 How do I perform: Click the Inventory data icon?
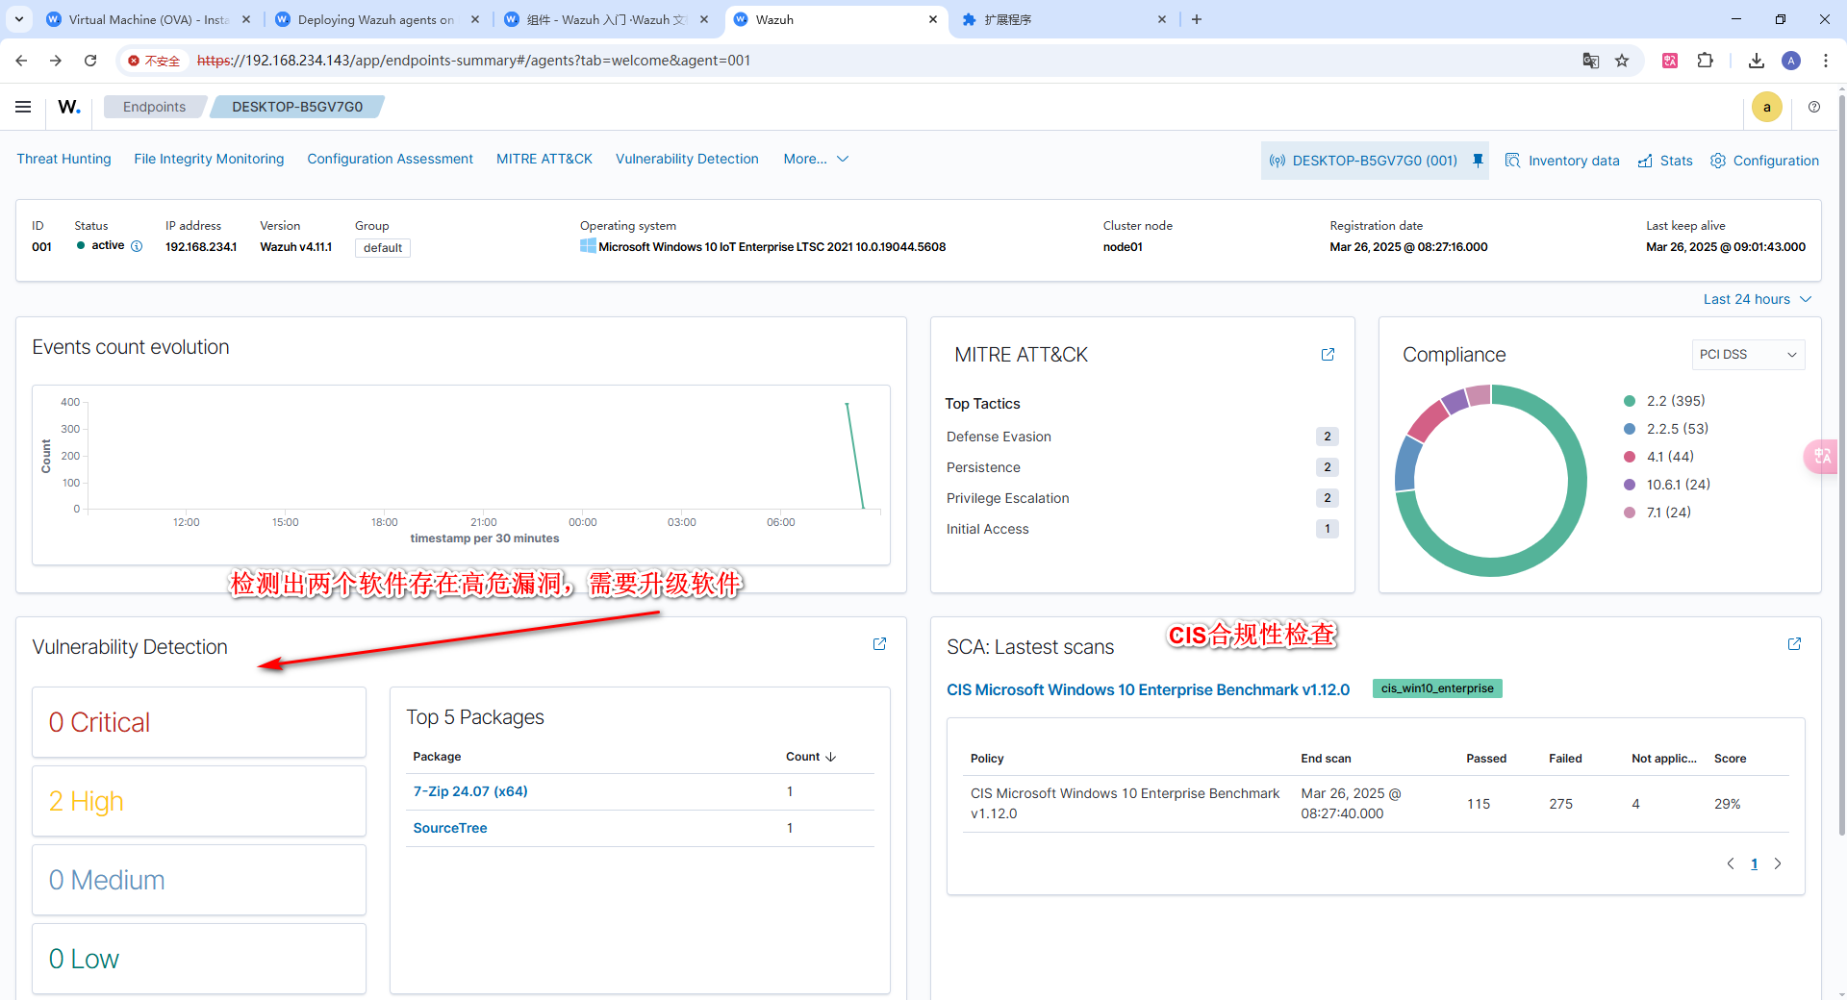point(1512,161)
